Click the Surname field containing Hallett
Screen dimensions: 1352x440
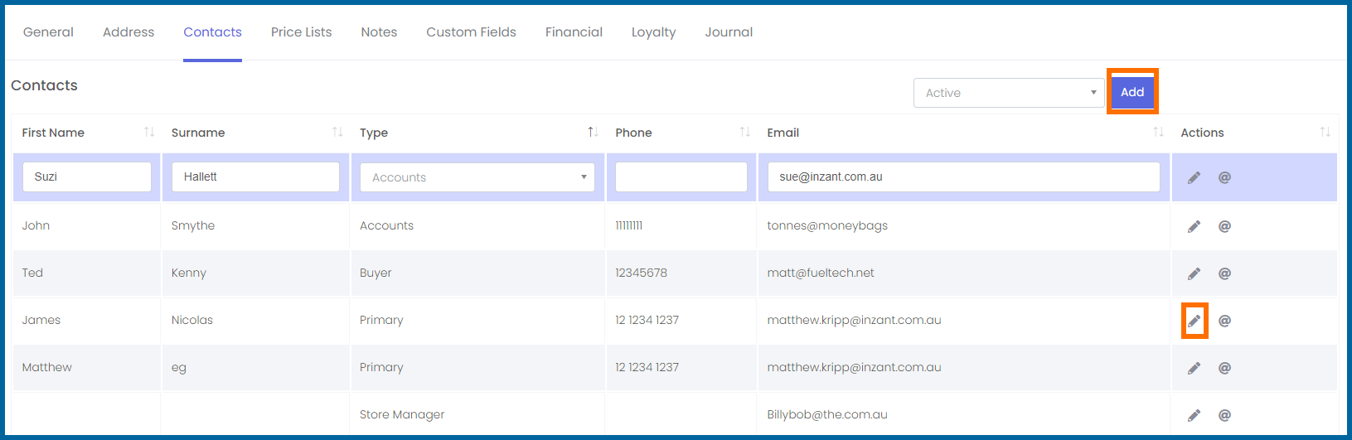click(255, 177)
